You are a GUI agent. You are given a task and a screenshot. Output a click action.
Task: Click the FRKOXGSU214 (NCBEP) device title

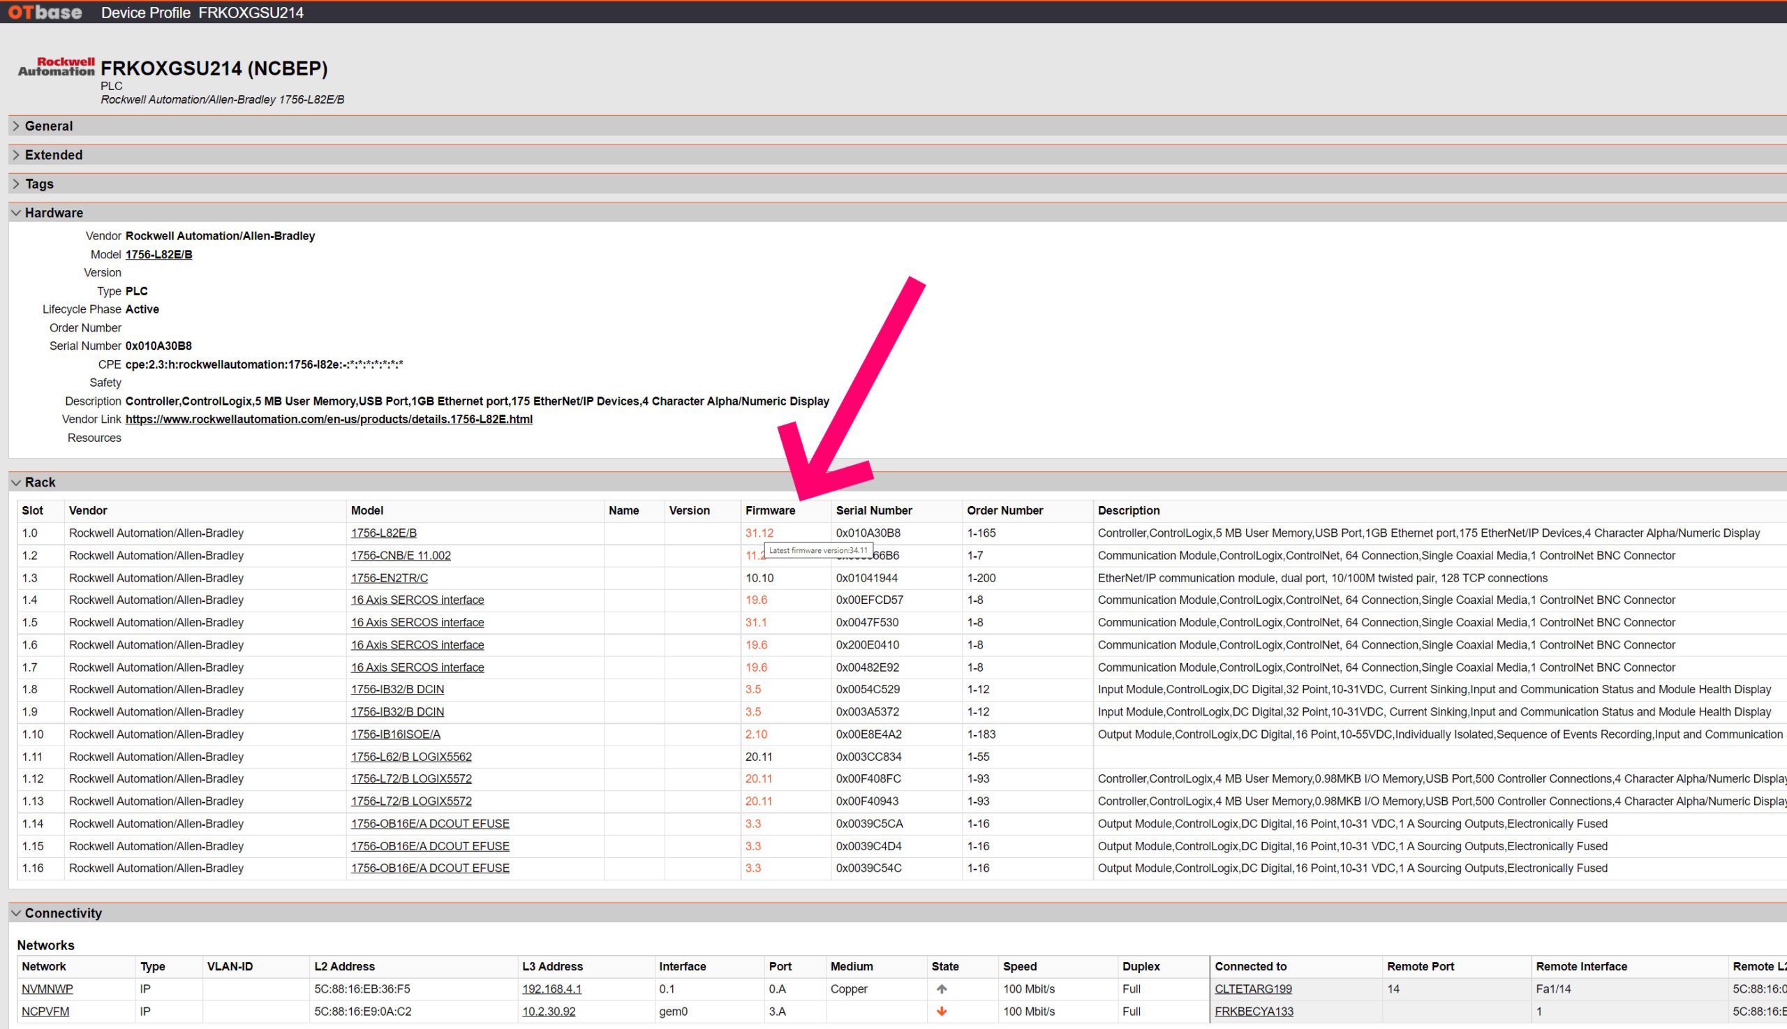(x=214, y=68)
